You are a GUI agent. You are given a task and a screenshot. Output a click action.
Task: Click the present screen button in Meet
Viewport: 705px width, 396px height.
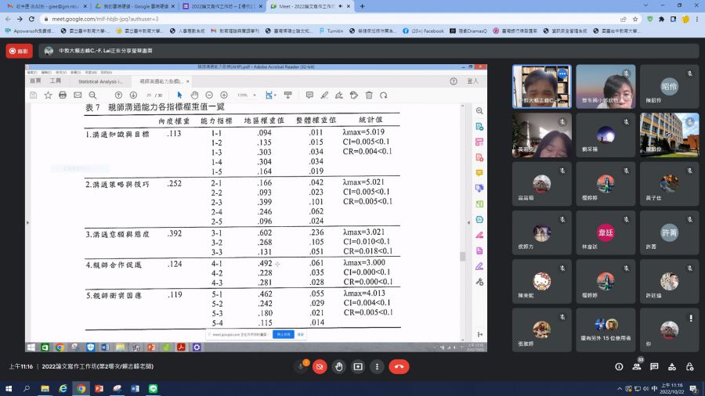pyautogui.click(x=358, y=366)
